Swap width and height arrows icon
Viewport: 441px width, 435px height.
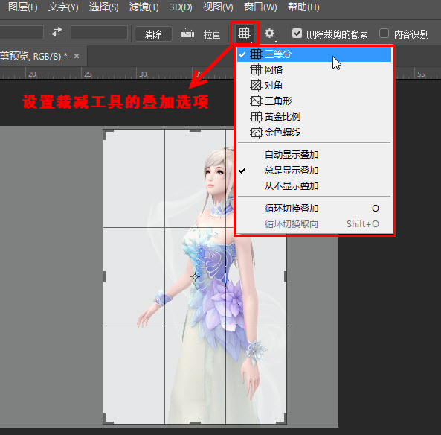[57, 32]
